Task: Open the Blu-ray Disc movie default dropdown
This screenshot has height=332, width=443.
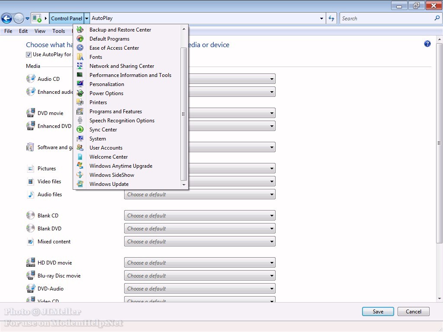Action: point(200,275)
